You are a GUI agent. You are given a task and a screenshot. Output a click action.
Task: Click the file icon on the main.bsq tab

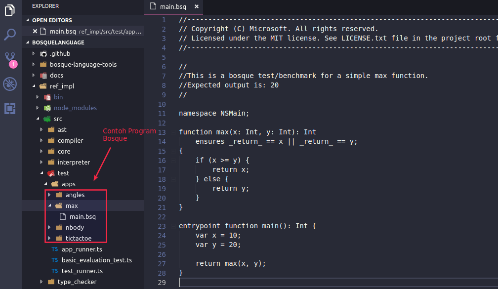tap(153, 7)
